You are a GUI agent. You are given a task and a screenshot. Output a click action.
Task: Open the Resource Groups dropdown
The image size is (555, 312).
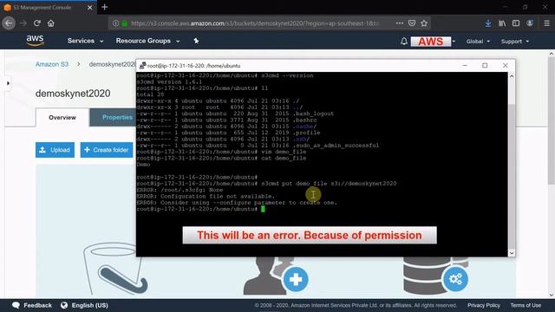click(x=147, y=41)
